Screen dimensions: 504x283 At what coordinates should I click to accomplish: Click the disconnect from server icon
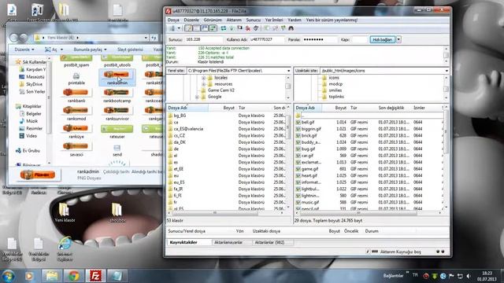(x=248, y=28)
